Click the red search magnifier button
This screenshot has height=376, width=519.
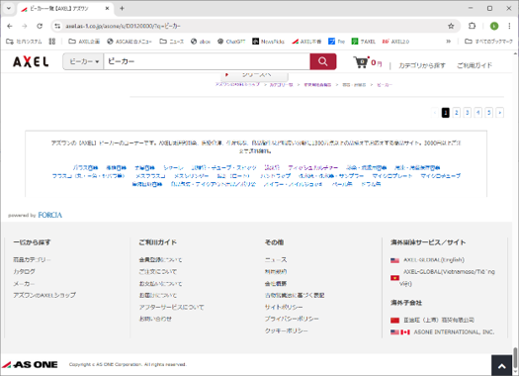[322, 61]
